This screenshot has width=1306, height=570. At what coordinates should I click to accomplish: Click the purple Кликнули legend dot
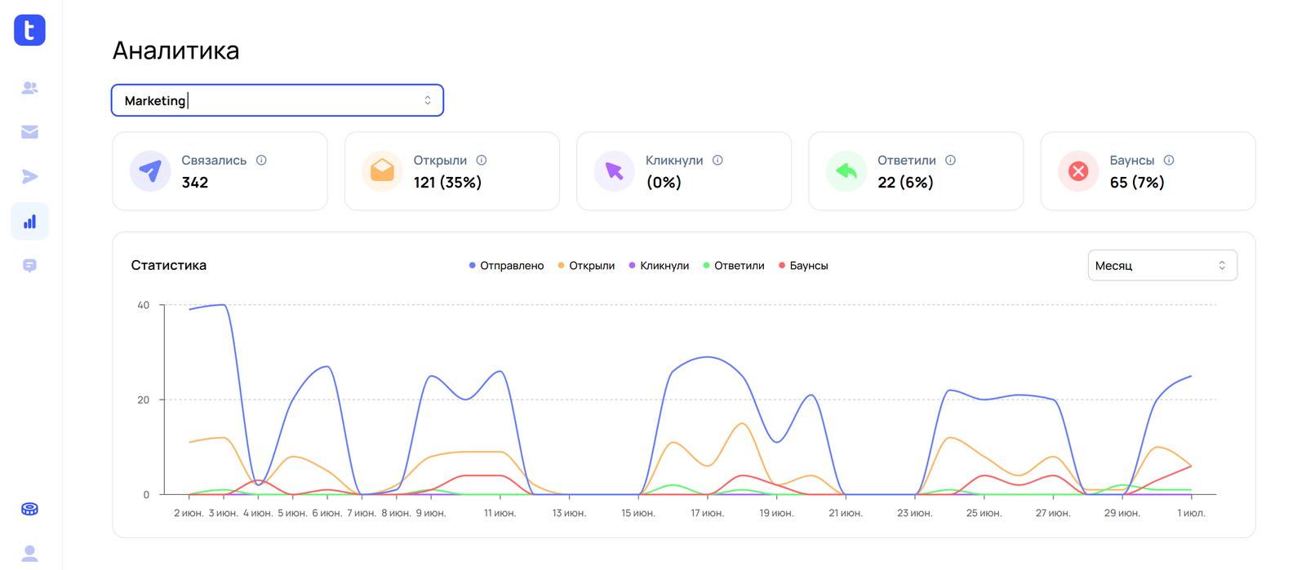(x=633, y=266)
